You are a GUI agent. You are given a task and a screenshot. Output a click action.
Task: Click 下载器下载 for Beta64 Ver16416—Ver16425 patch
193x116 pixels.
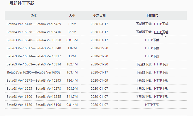click(x=143, y=24)
